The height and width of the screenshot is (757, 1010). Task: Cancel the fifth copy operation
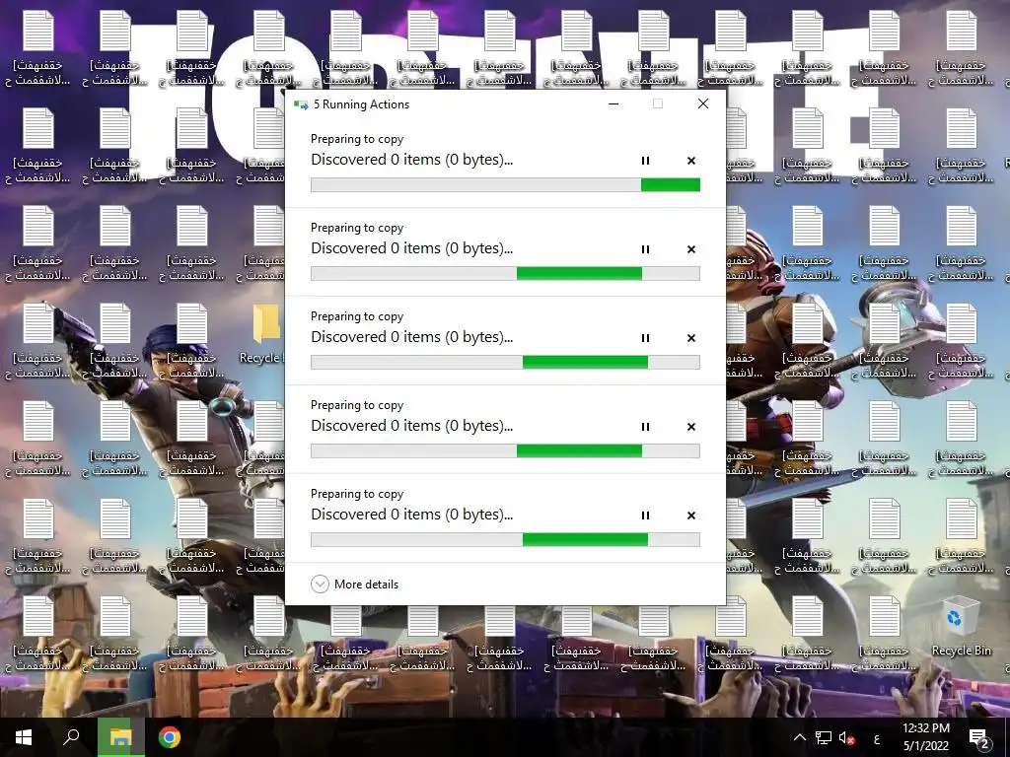[x=691, y=516]
